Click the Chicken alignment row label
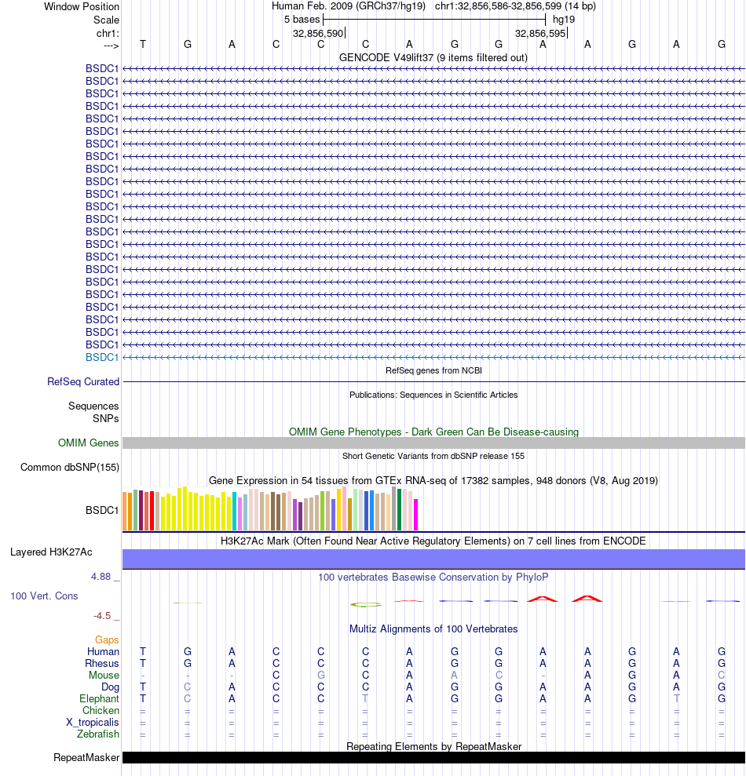This screenshot has height=776, width=746. pos(101,711)
